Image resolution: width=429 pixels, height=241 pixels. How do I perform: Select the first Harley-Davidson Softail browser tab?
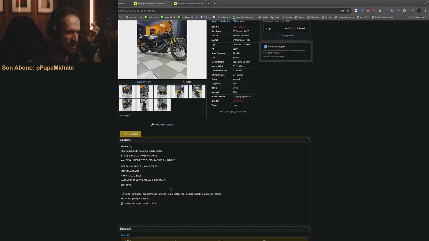coord(151,3)
